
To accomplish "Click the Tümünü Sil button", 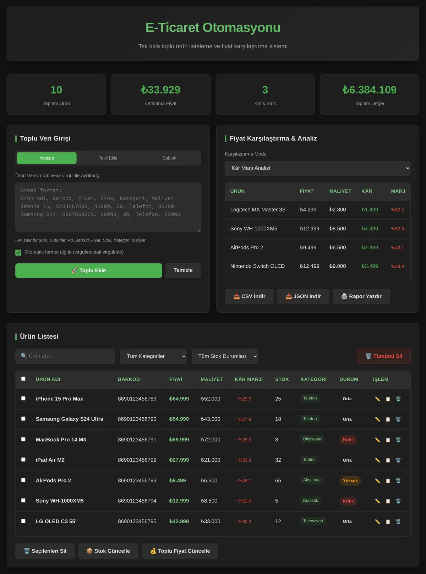I will tap(384, 356).
